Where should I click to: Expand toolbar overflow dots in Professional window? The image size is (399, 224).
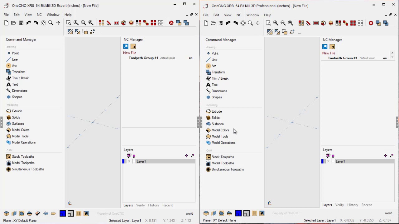pyautogui.click(x=299, y=33)
